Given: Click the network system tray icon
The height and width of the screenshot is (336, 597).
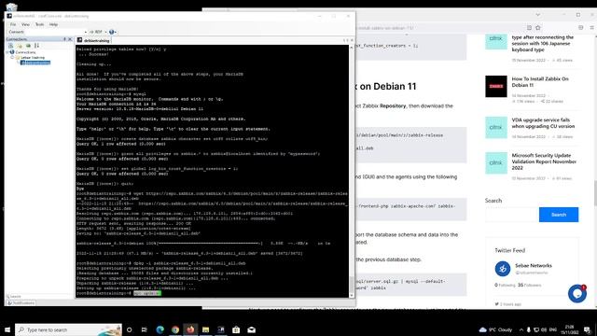Looking at the screenshot, I should [x=536, y=329].
